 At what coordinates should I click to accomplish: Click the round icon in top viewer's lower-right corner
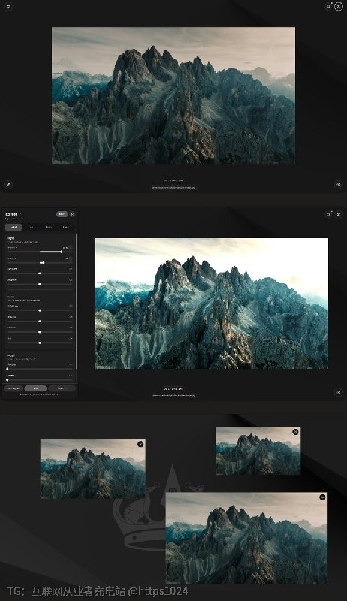coord(339,184)
